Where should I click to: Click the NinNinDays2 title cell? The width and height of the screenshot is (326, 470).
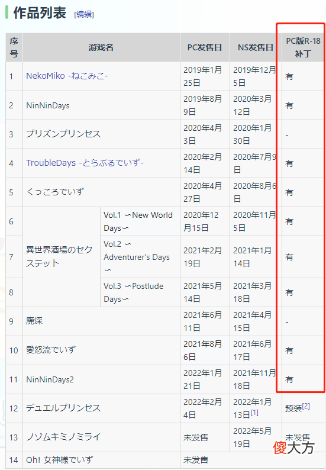(101, 379)
